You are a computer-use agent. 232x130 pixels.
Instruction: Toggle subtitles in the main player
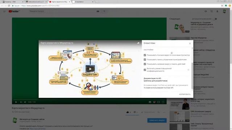tap(150, 102)
